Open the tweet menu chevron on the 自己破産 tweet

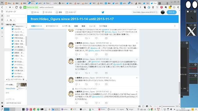click(x=137, y=78)
